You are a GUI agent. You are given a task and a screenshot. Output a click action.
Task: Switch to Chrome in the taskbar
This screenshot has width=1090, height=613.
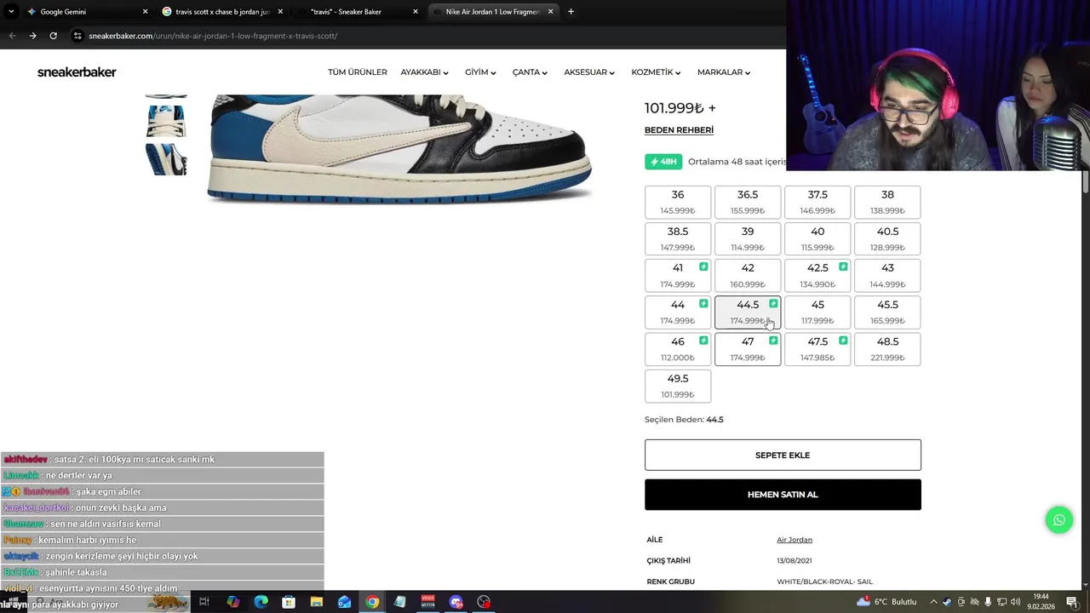(372, 602)
